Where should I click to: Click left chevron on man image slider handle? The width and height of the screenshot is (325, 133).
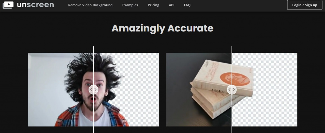(91, 90)
